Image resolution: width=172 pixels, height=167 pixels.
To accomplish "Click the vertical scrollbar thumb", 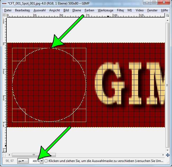I will [167, 85].
